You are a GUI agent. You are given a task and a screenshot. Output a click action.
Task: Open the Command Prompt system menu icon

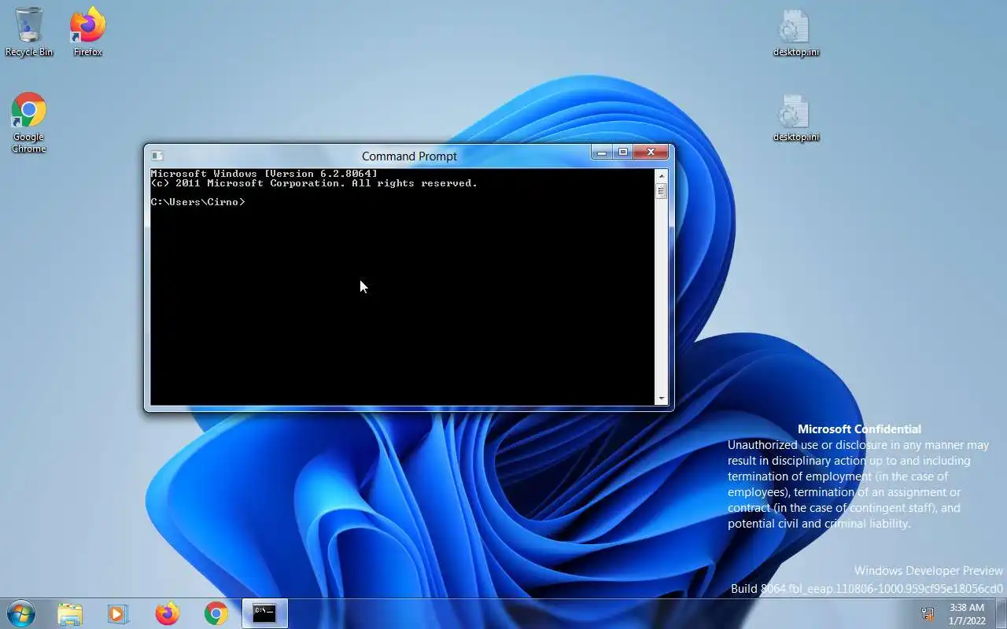[x=157, y=156]
